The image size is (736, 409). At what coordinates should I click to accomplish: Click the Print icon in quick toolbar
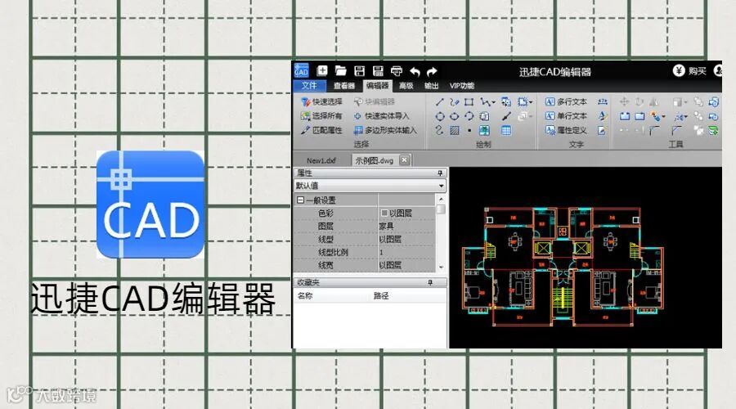point(397,71)
